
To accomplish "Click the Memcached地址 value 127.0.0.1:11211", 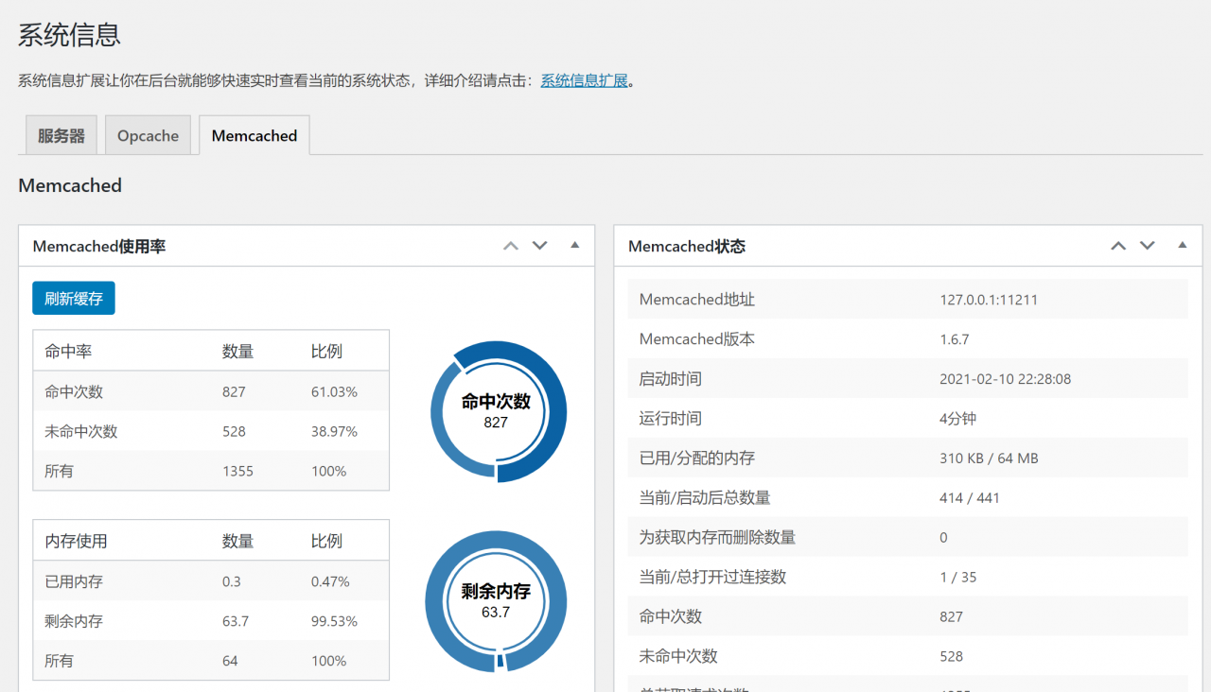I will (x=989, y=300).
